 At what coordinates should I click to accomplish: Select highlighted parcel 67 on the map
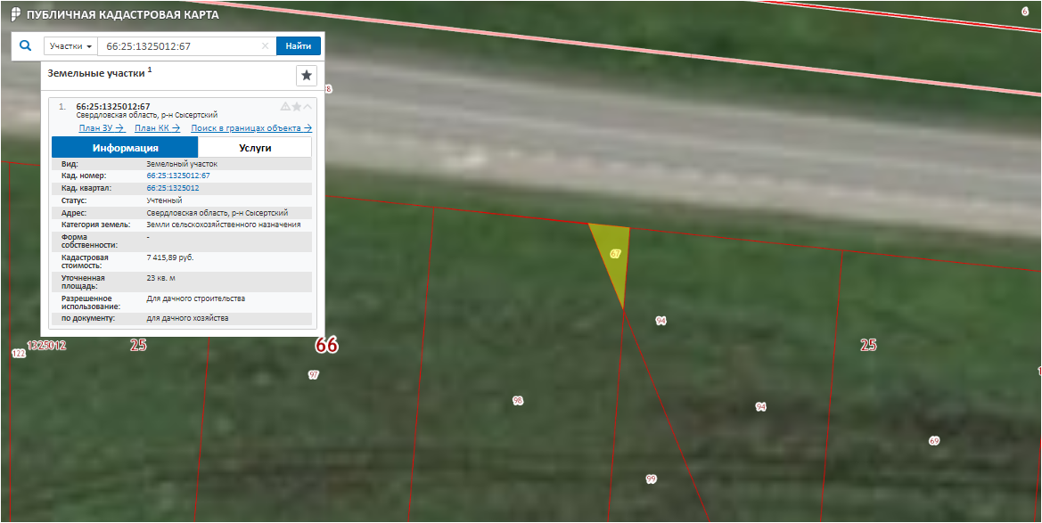[x=614, y=254]
